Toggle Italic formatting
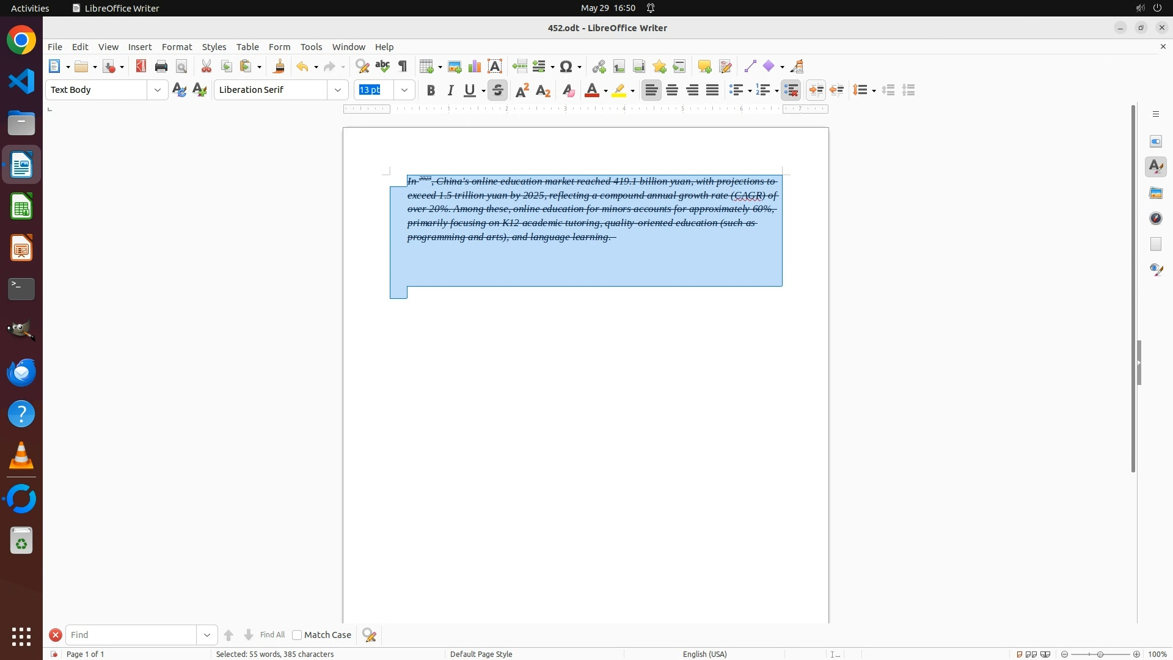The image size is (1173, 660). tap(451, 90)
